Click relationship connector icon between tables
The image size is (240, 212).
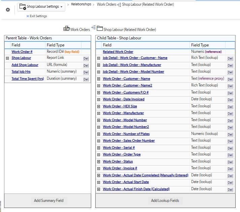point(93,27)
